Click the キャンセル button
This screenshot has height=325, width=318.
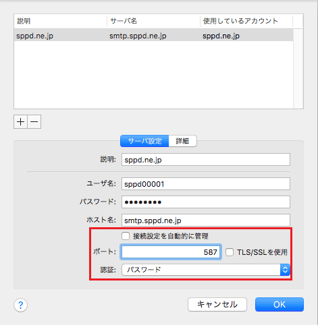point(217,305)
